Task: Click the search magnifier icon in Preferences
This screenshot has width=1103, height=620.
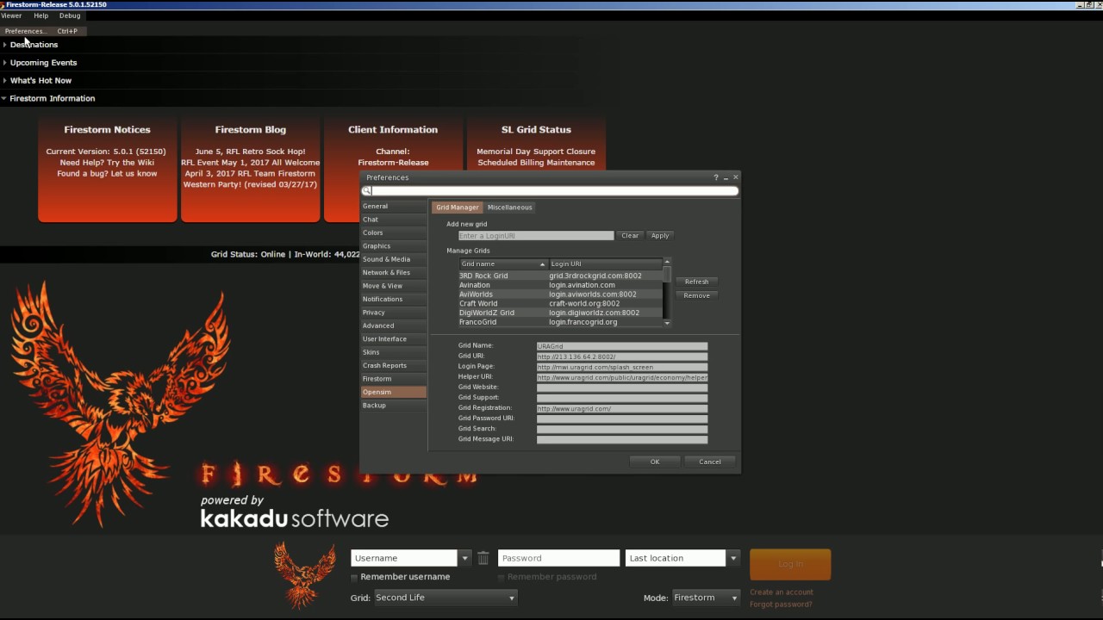Action: click(x=367, y=191)
